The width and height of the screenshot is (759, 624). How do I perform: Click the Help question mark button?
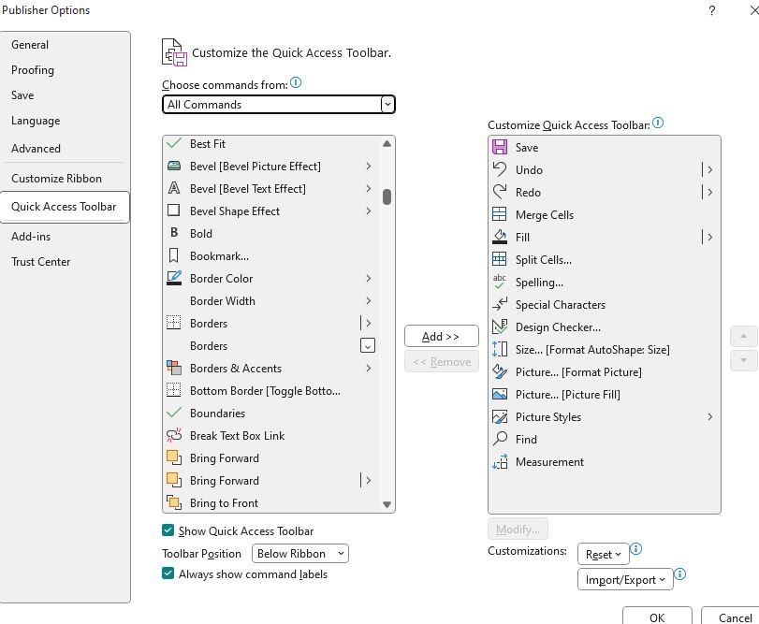(711, 10)
